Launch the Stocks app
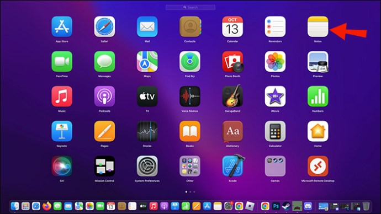 [x=147, y=131]
